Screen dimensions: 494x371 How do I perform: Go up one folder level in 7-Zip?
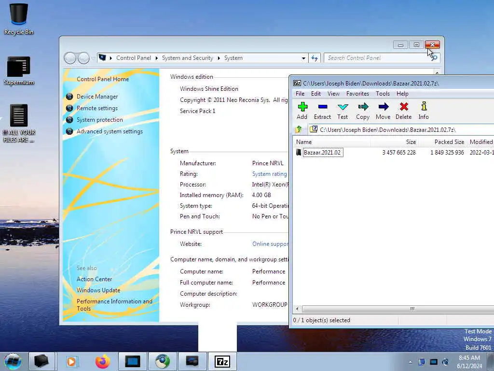[299, 129]
